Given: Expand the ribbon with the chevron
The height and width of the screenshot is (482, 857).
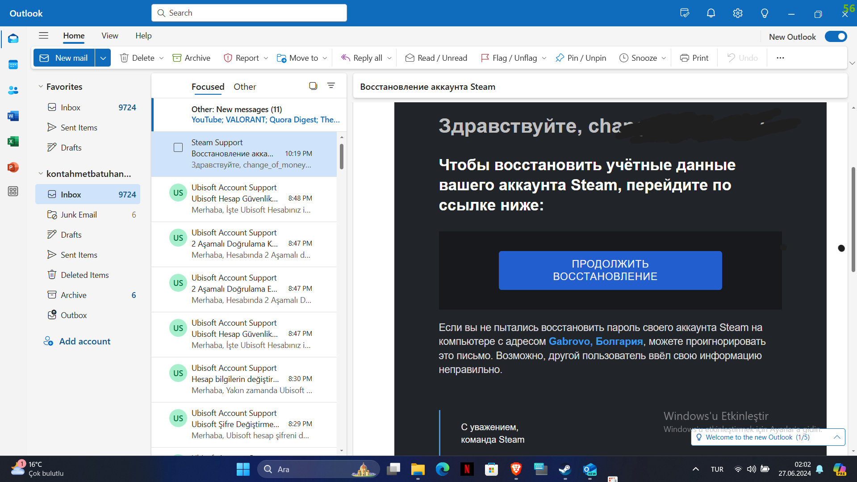Looking at the screenshot, I should pyautogui.click(x=852, y=63).
